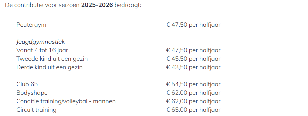Select the € 65,00 per halfjaar price
This screenshot has height=116, width=308.
(x=193, y=110)
